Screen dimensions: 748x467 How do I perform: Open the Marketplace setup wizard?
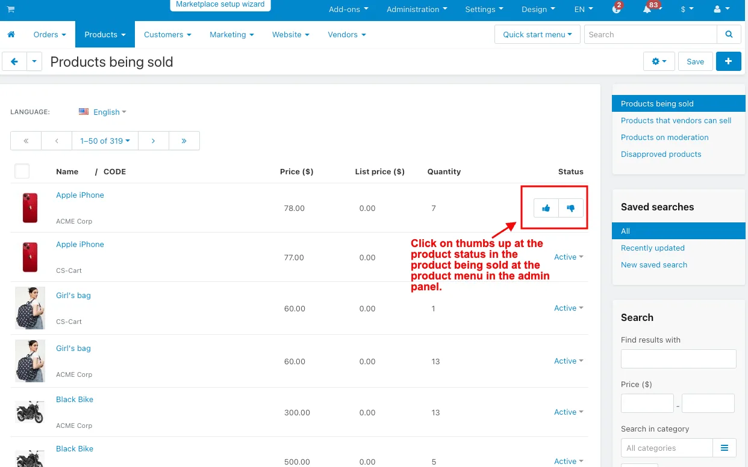[220, 5]
